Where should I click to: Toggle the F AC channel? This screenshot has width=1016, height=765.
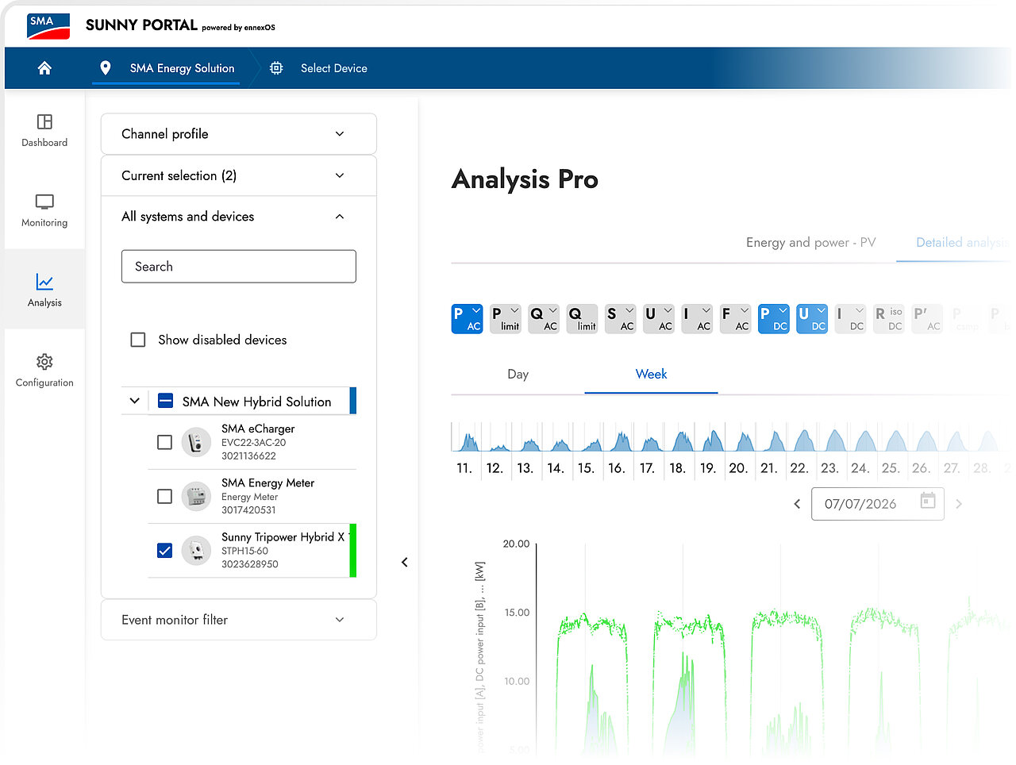point(735,319)
